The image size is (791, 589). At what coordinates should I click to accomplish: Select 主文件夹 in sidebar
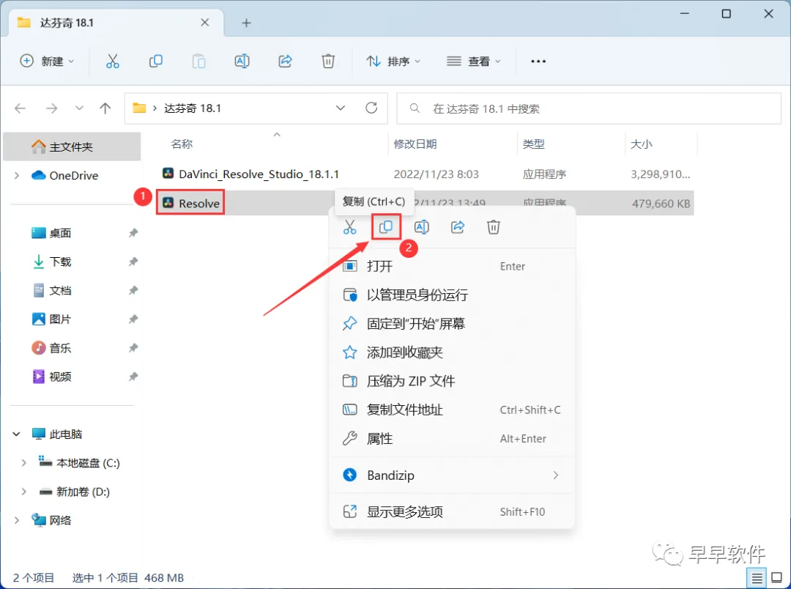(72, 147)
